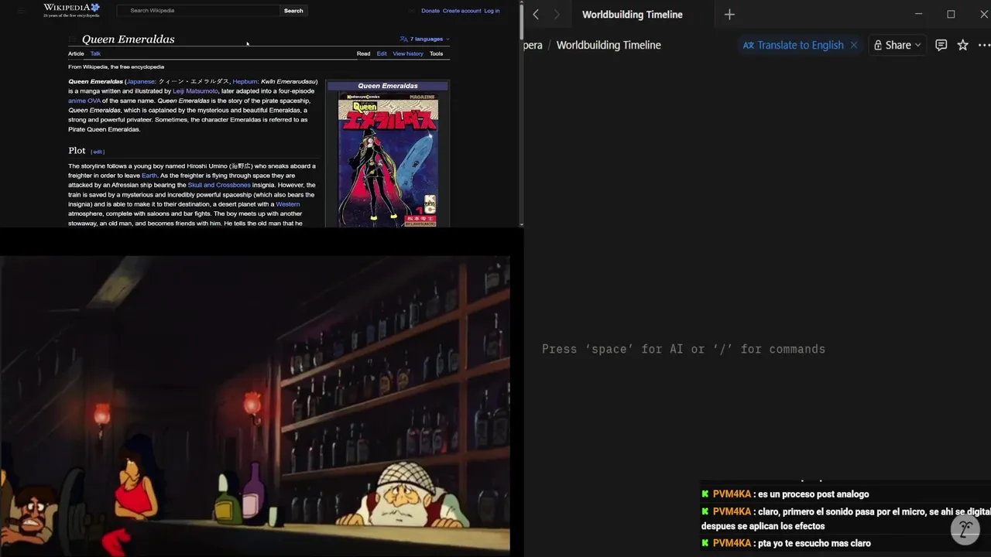This screenshot has height=557, width=991.
Task: Open the Skull and Crossbones link
Action: tap(219, 185)
